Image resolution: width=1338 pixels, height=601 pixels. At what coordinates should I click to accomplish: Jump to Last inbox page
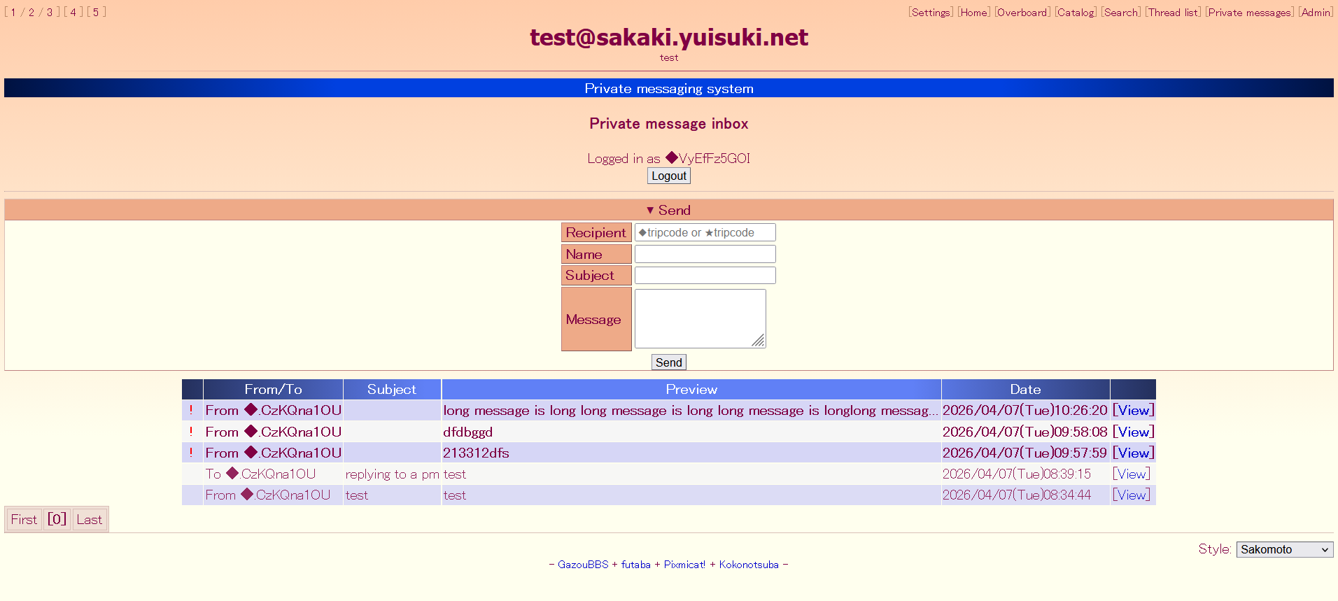click(90, 520)
